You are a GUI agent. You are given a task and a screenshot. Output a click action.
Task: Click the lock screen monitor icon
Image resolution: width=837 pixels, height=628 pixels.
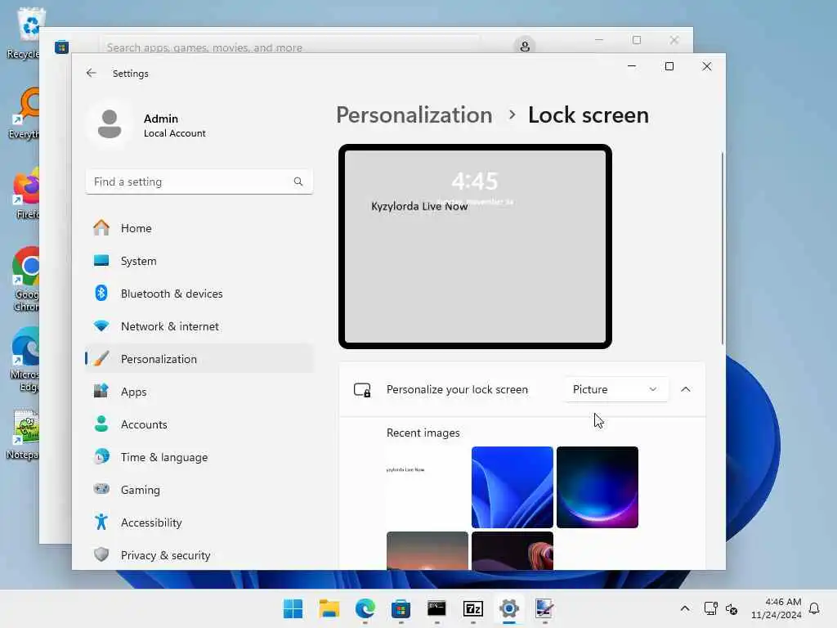pos(362,390)
